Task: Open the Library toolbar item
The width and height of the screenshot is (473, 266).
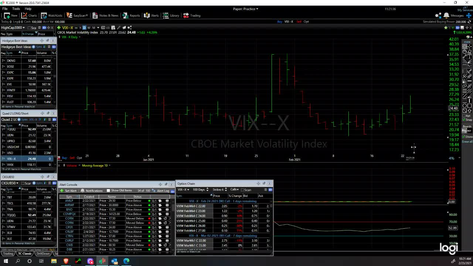Action: (171, 16)
